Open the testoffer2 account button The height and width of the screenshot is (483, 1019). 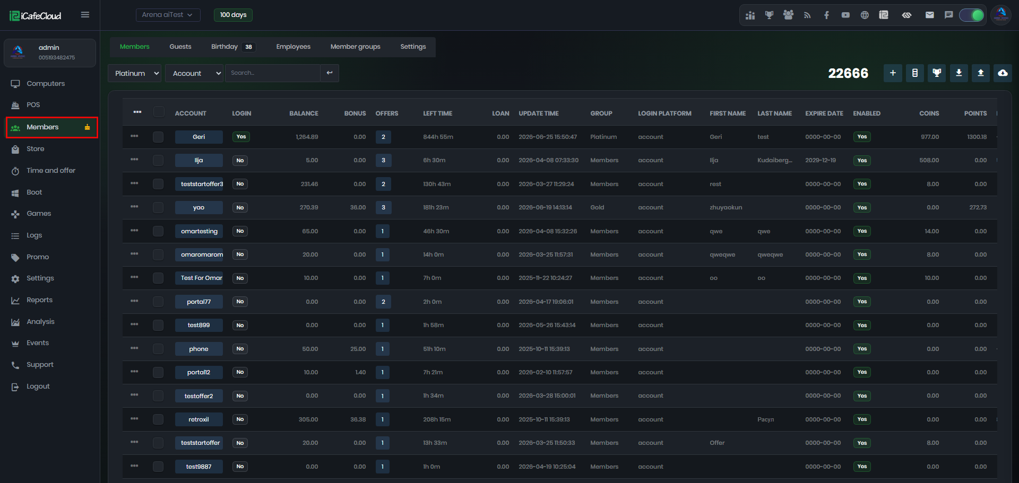[x=199, y=396]
